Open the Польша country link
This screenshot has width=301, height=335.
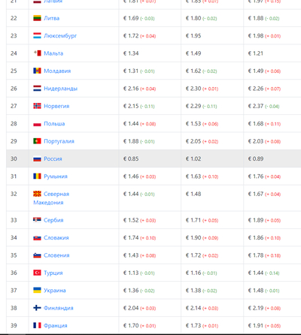[x=54, y=124]
